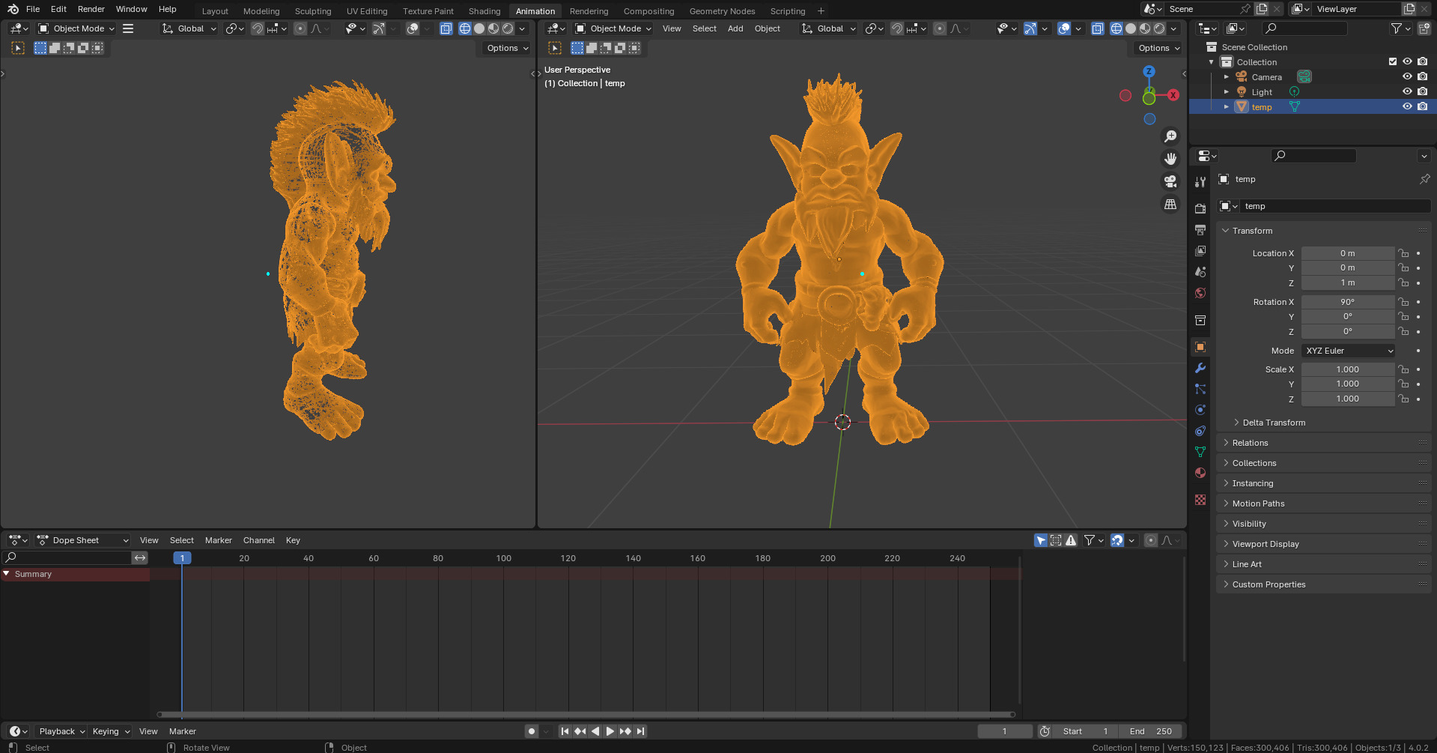Open the Material properties tab
Image resolution: width=1437 pixels, height=753 pixels.
coord(1200,473)
